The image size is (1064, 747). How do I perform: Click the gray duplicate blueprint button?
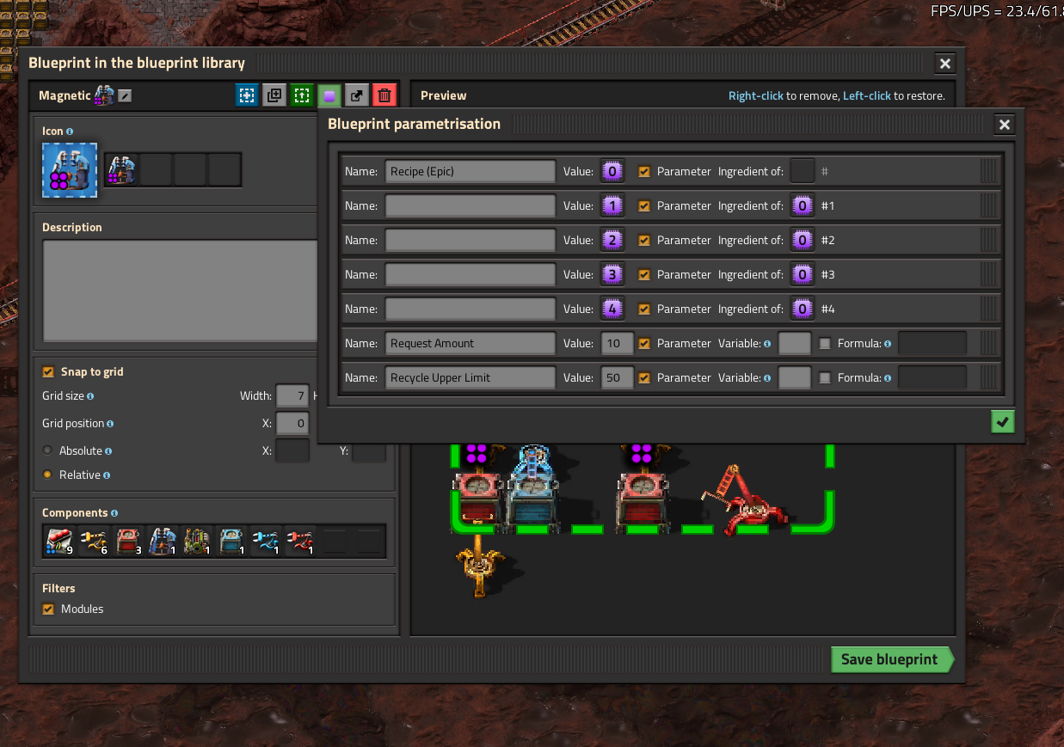274,95
